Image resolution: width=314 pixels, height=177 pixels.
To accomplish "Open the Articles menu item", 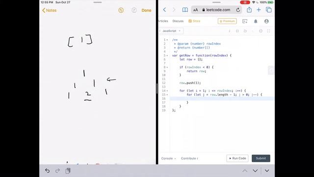I will 163,21.
